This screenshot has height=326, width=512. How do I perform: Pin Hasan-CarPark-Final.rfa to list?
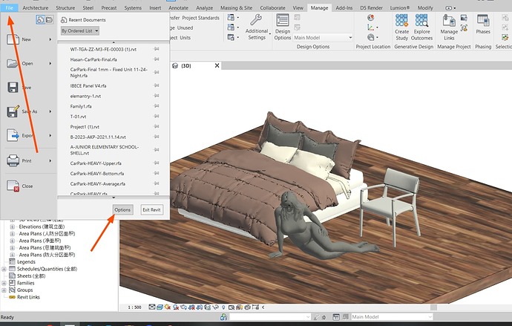point(157,59)
